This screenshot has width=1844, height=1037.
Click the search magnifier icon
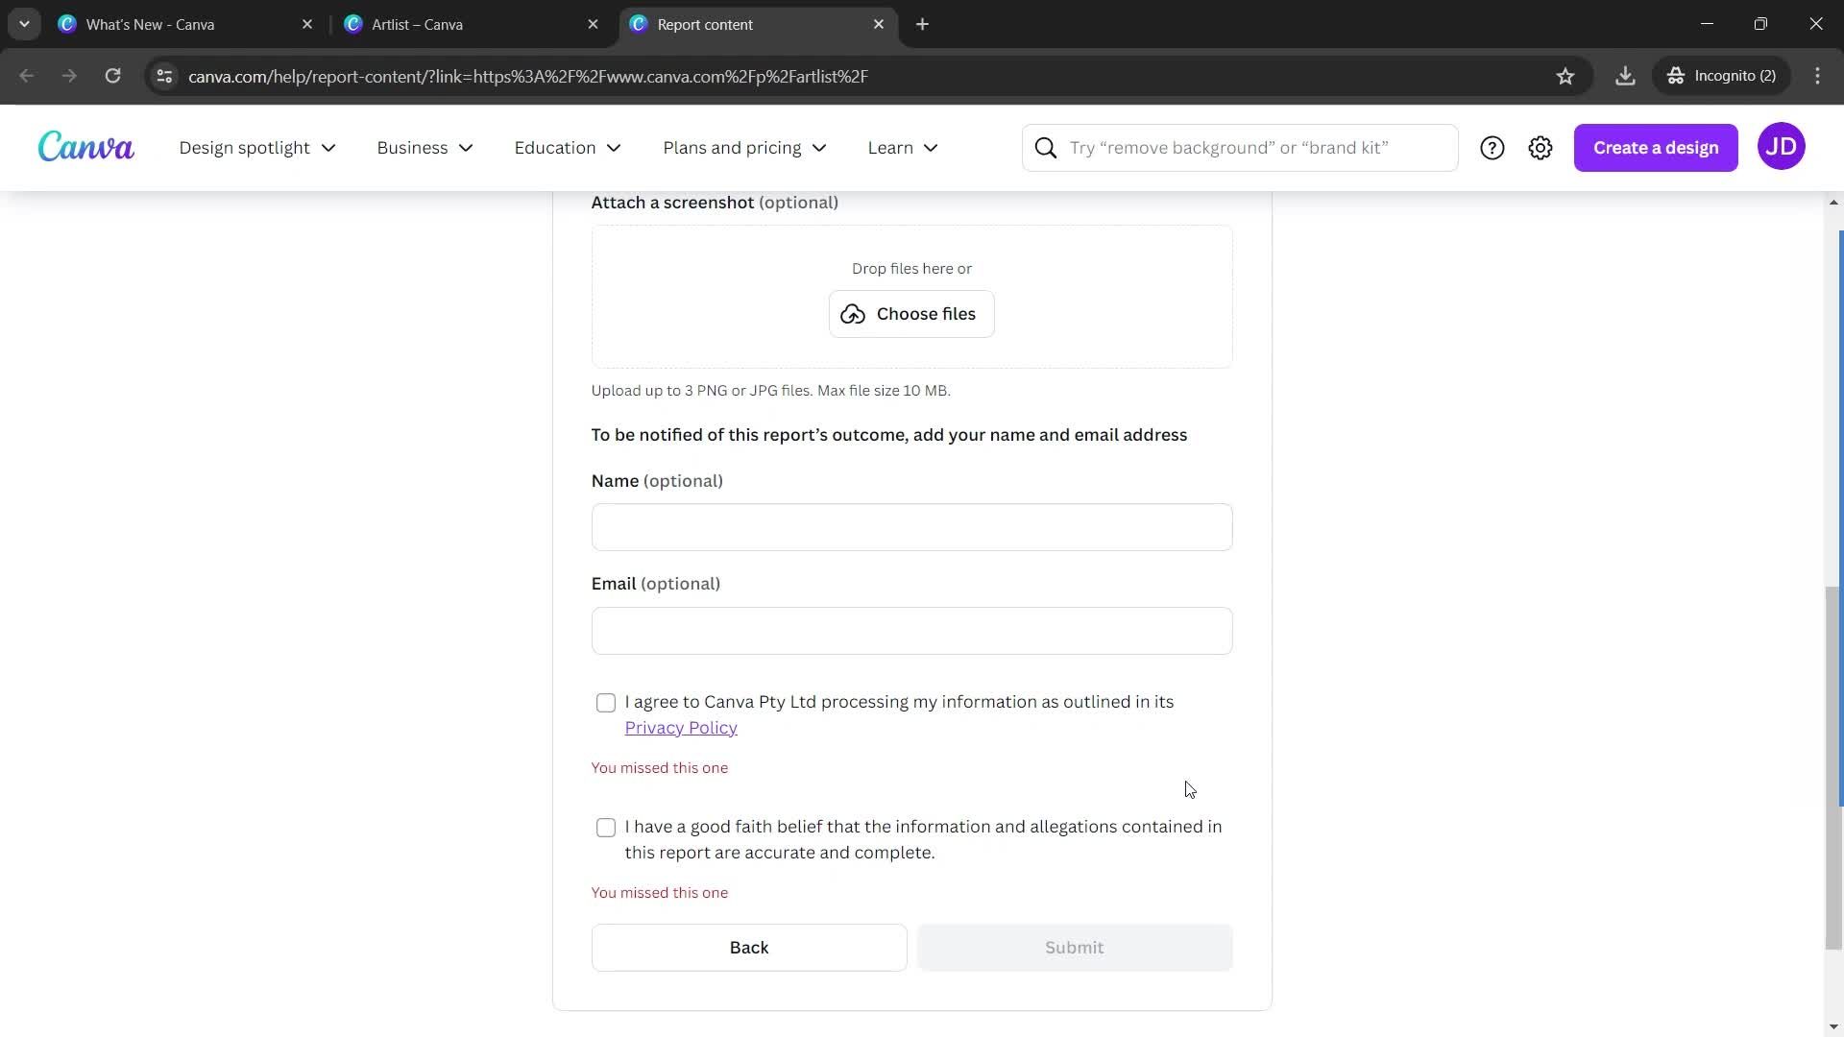(1046, 148)
